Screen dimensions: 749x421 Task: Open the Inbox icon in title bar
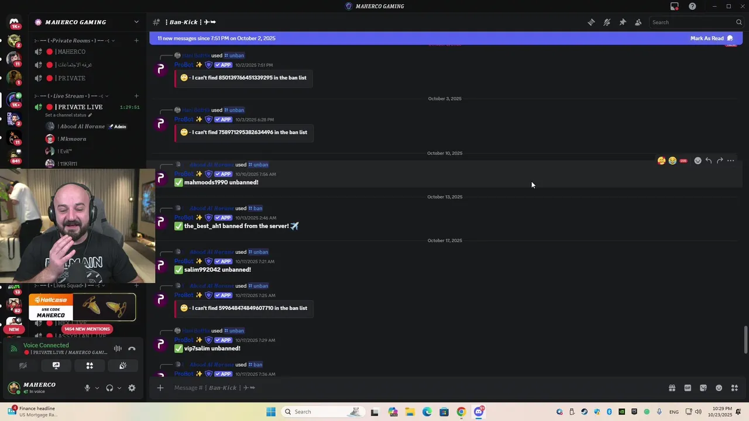[675, 6]
